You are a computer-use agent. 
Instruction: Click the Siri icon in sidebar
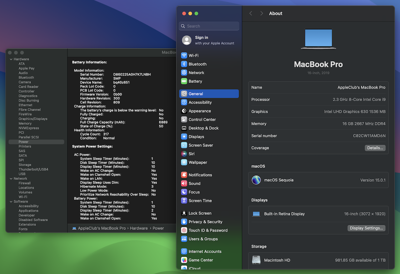184,154
